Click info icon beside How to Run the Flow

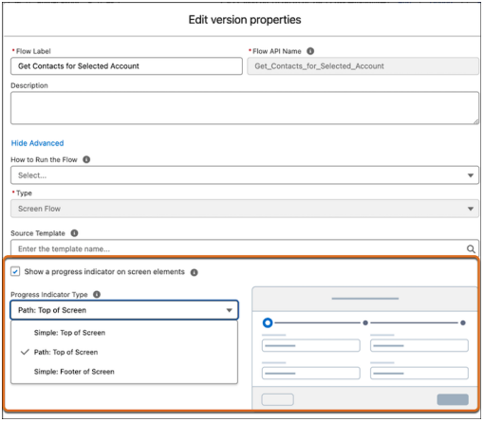86,159
